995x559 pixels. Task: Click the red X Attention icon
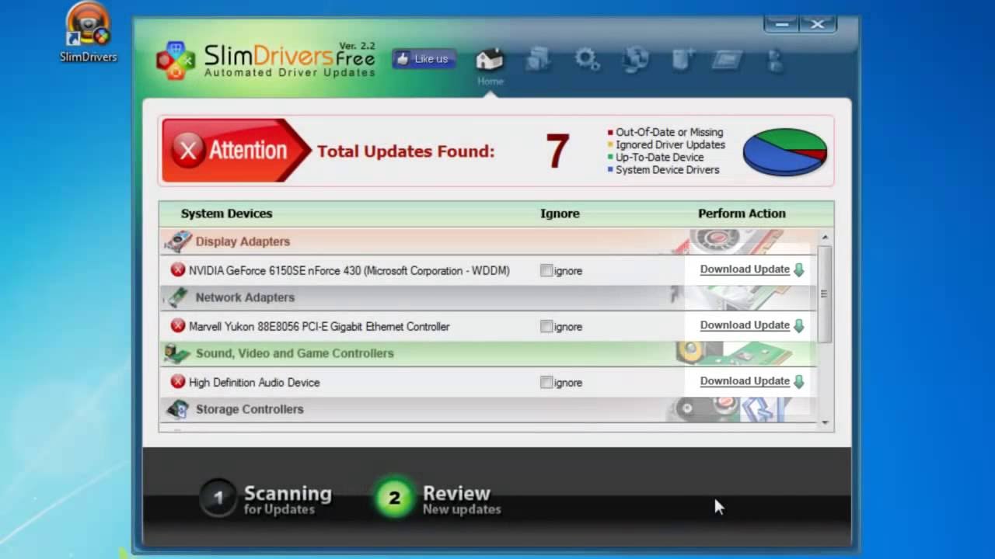click(188, 151)
